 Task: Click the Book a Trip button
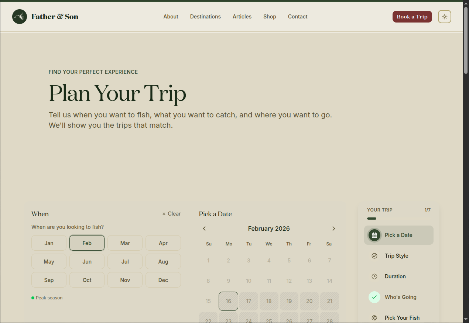(x=412, y=16)
